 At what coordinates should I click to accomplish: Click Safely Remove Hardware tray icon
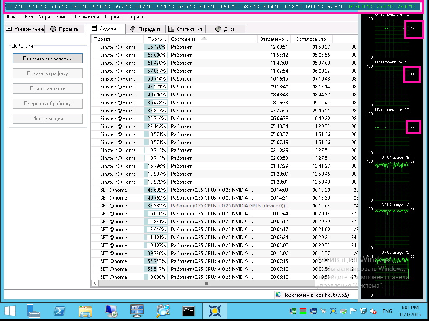click(343, 311)
